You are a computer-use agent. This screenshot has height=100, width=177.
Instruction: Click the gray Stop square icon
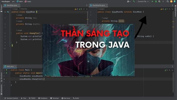click(x=163, y=1)
